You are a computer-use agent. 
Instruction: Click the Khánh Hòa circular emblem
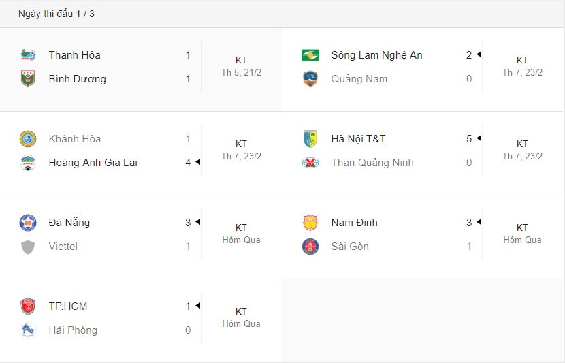pos(28,139)
